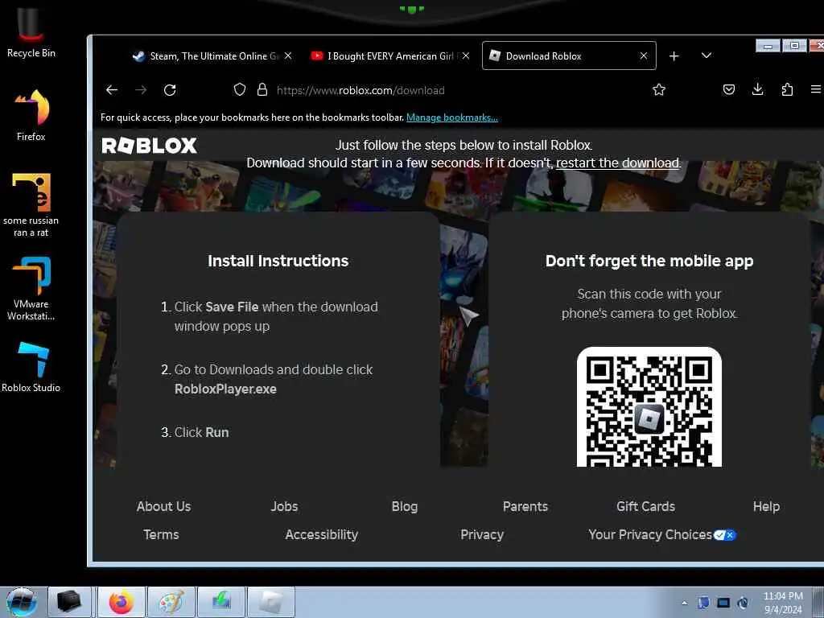Select the VMware Workstation desktop icon

point(31,288)
